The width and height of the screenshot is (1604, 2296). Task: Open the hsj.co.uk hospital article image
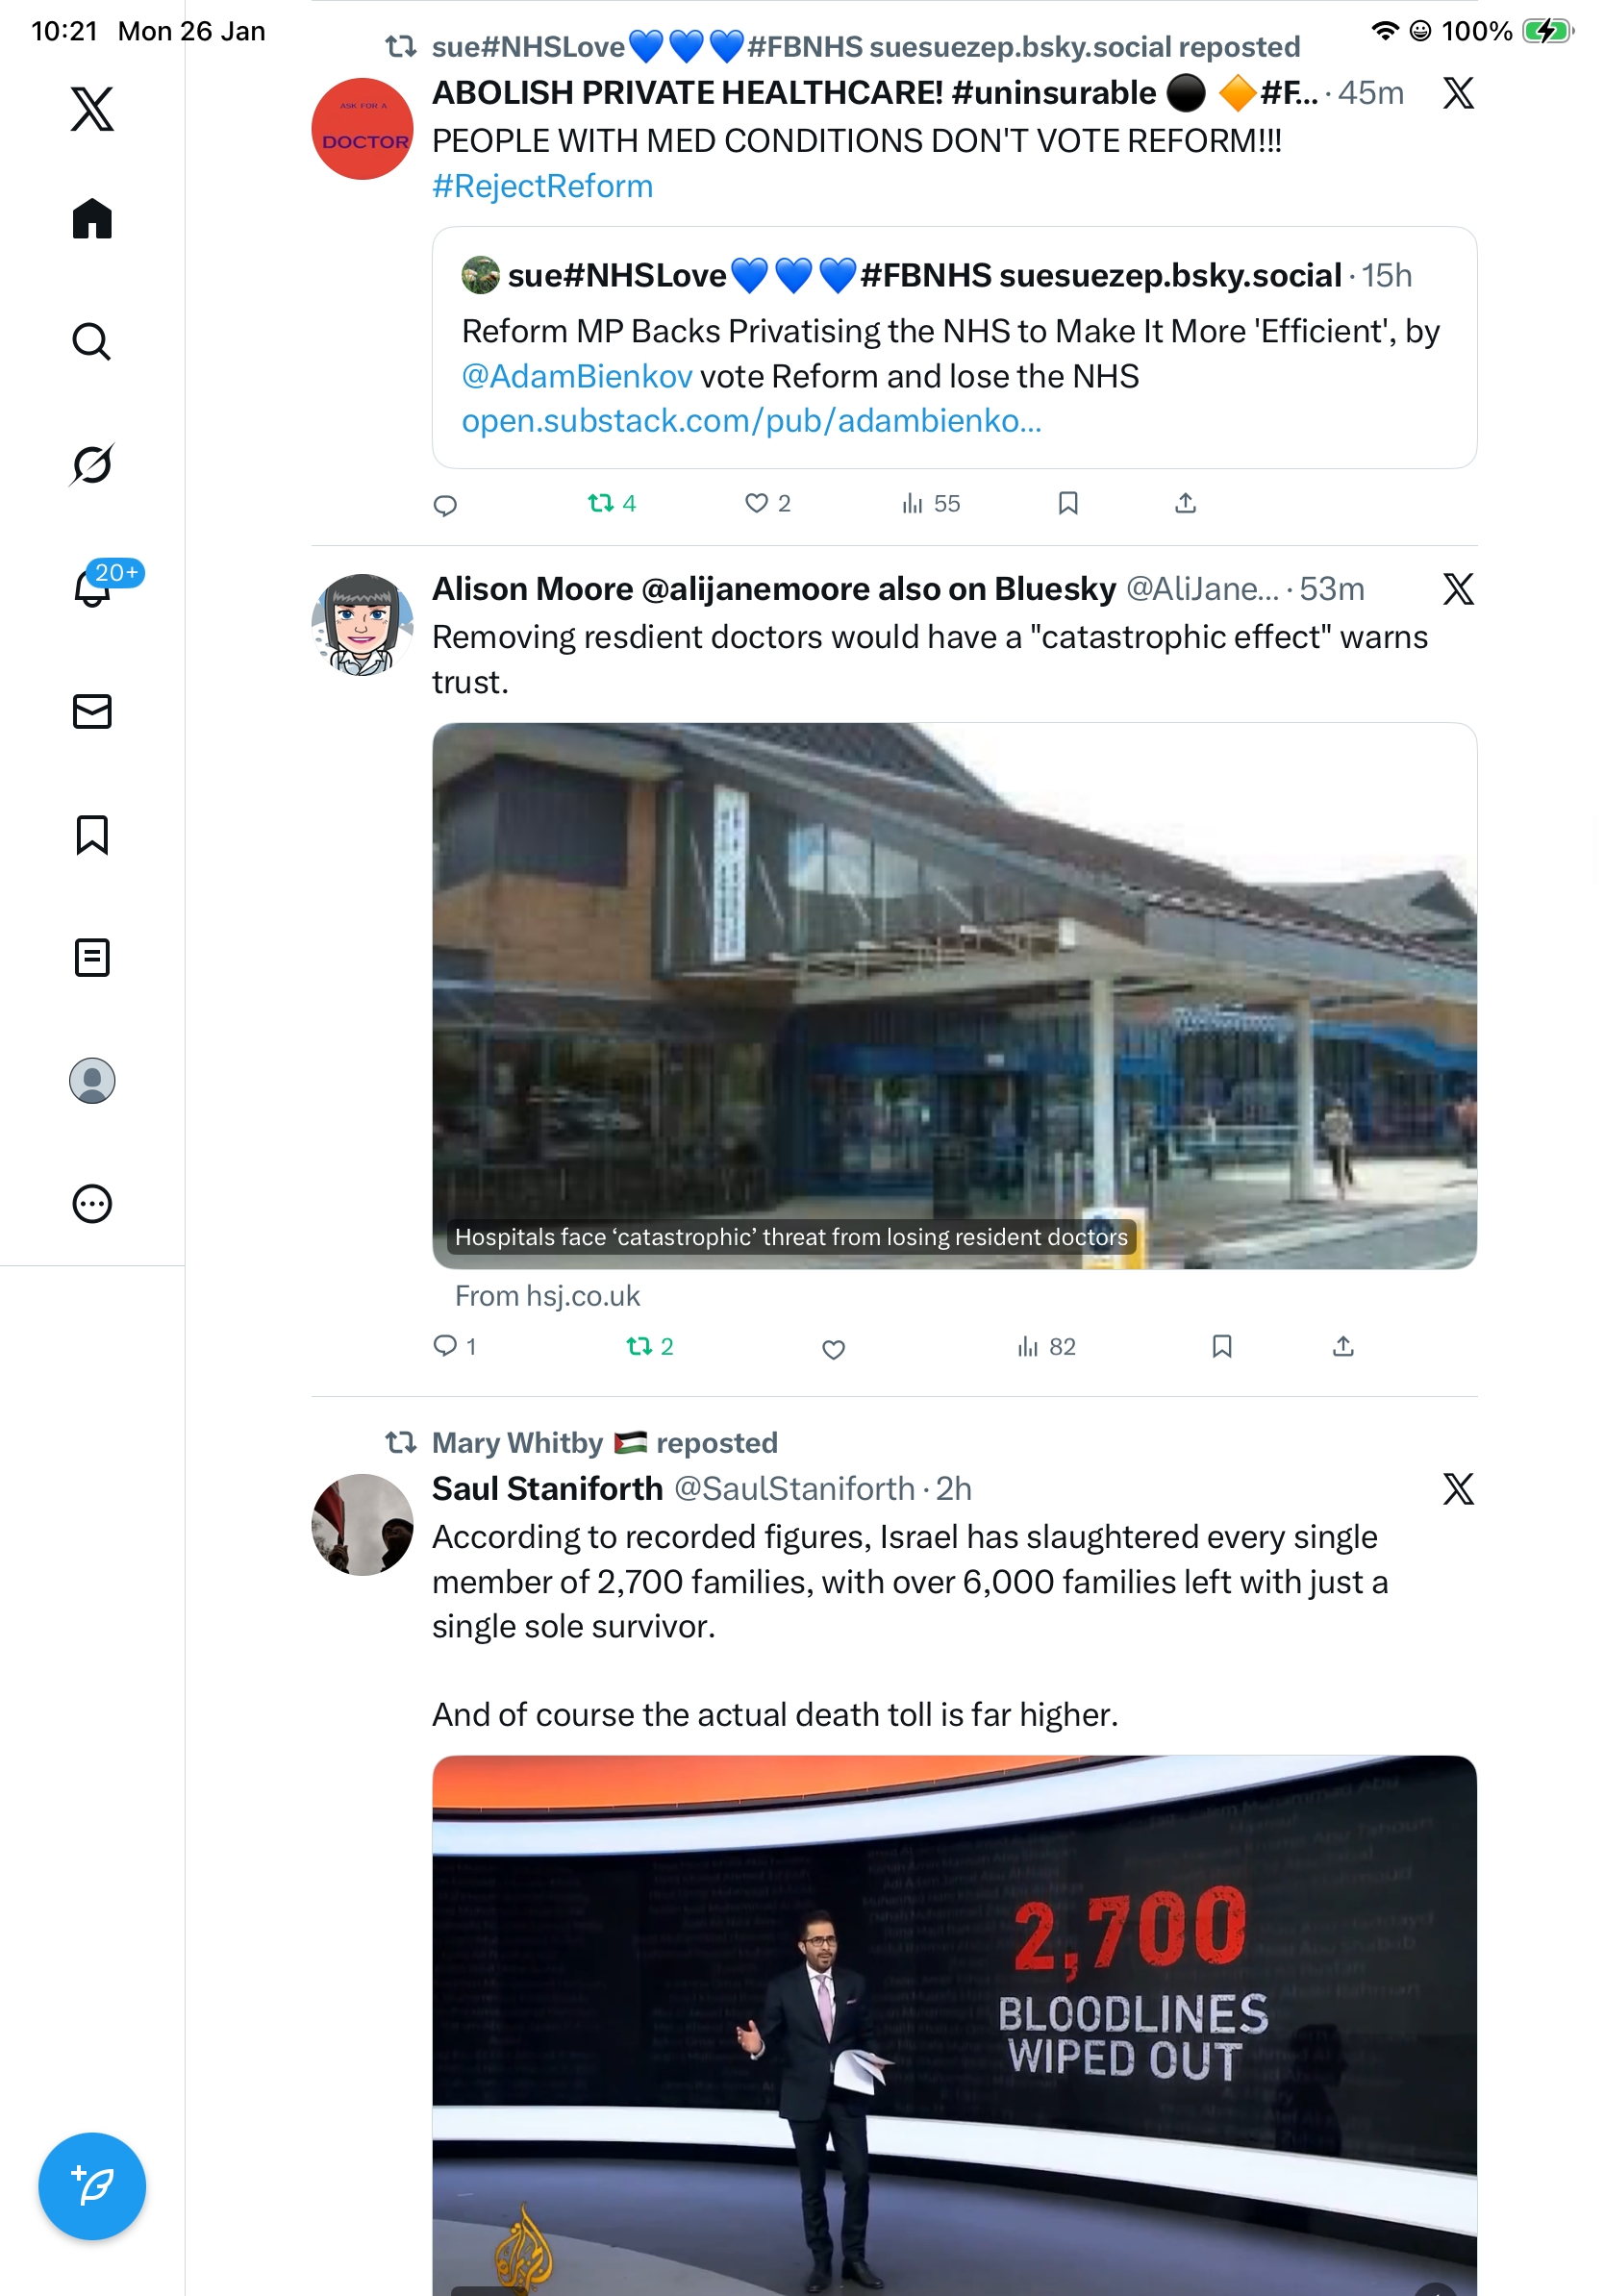[954, 995]
